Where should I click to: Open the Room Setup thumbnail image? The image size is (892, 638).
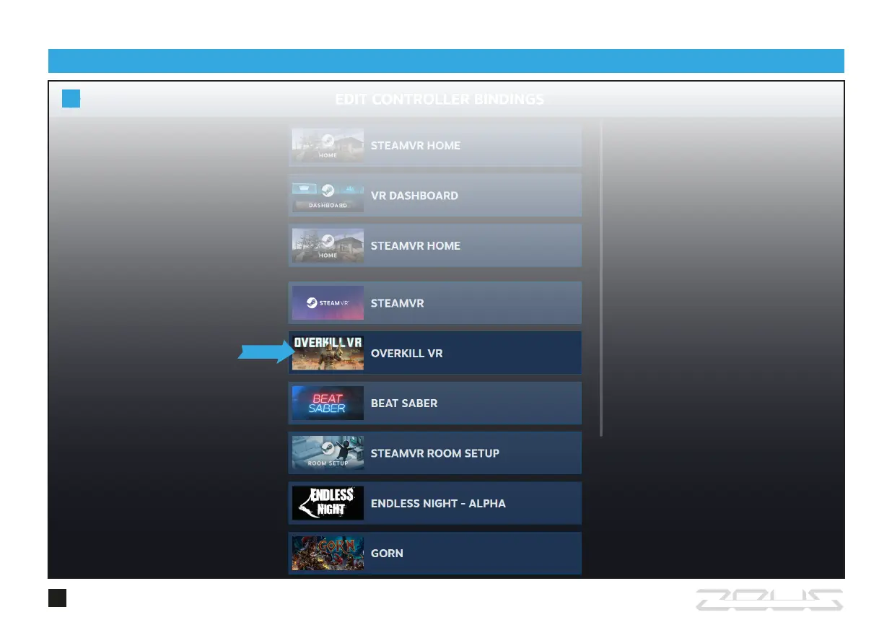[x=328, y=453]
